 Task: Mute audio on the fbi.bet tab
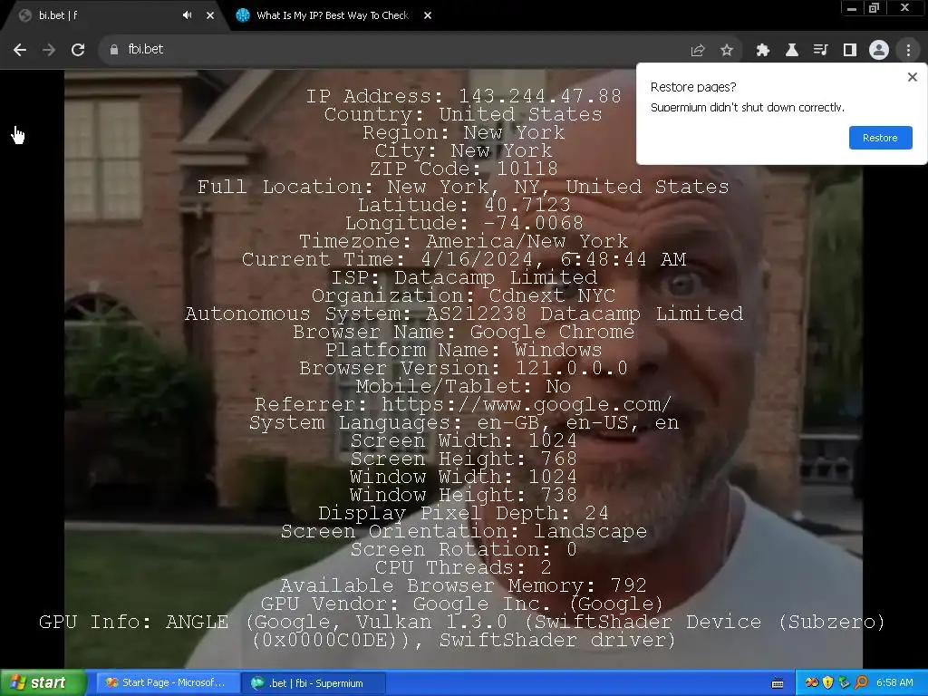(x=187, y=15)
